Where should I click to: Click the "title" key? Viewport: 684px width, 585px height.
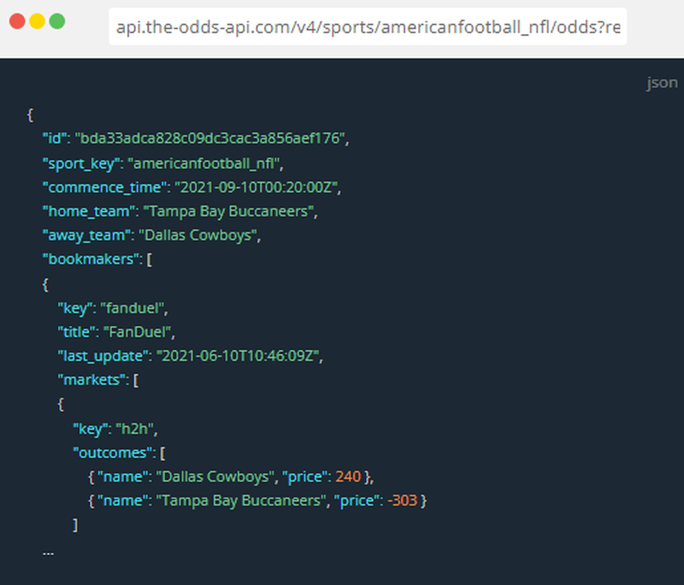click(76, 332)
